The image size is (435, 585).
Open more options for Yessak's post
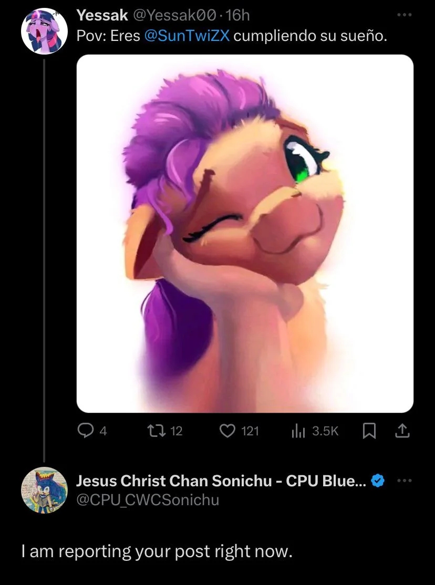(404, 15)
